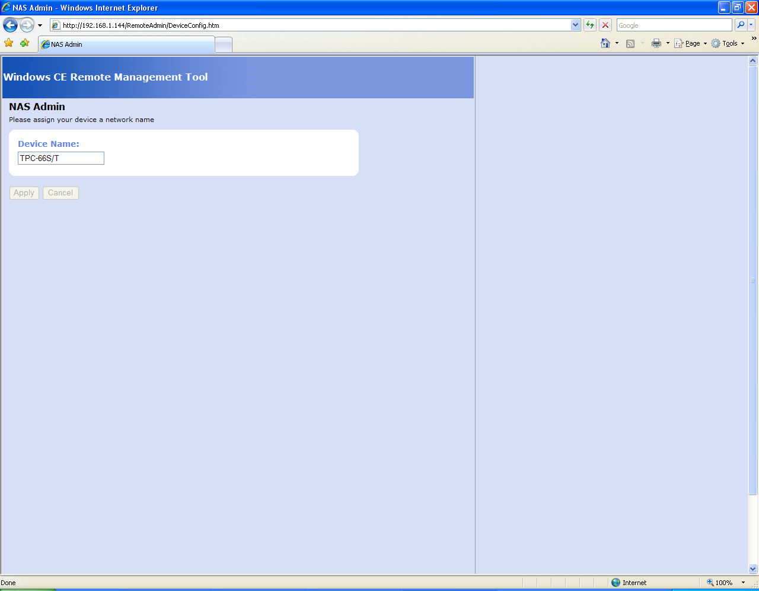This screenshot has height=591, width=759.
Task: Open the Tools menu
Action: coord(728,43)
